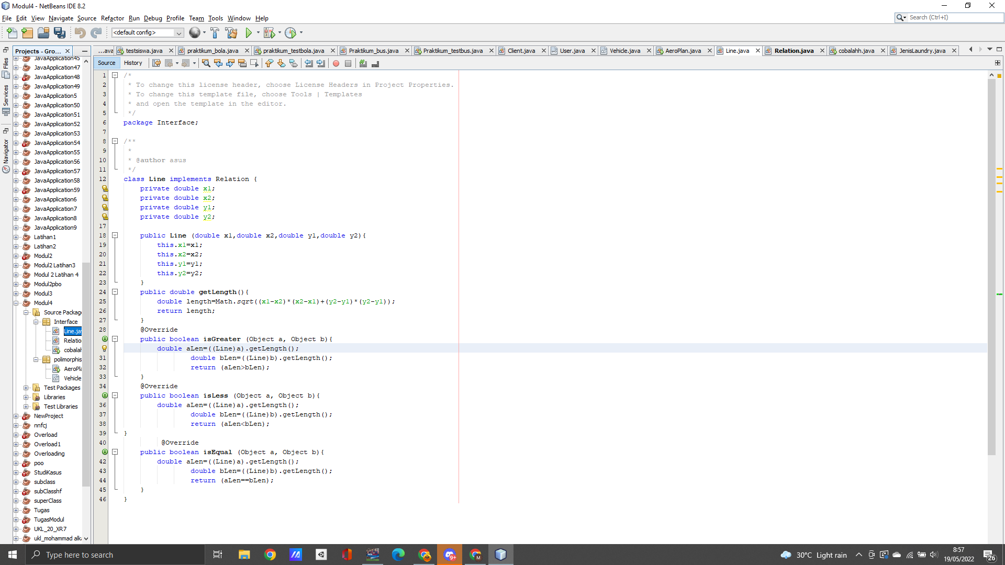Switch to the Vehicle.java tab

point(624,51)
